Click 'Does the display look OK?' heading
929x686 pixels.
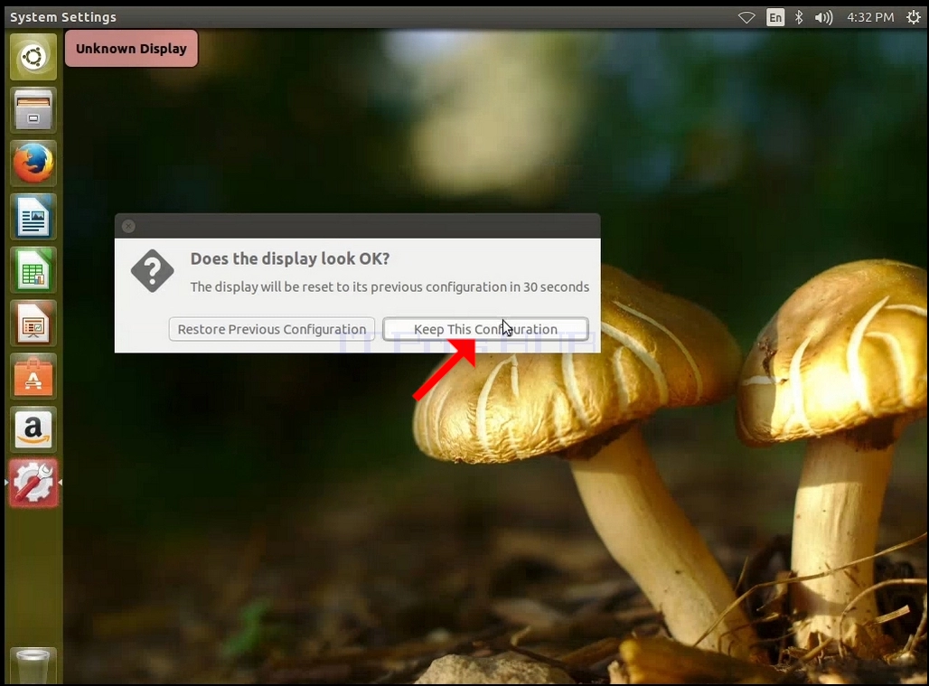tap(290, 258)
